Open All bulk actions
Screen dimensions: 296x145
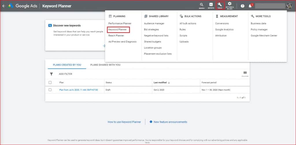[x=188, y=23]
